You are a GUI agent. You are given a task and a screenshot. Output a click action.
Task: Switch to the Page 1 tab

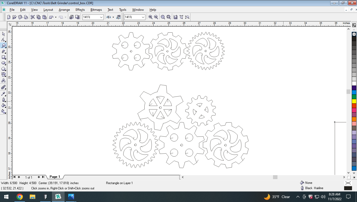click(54, 177)
